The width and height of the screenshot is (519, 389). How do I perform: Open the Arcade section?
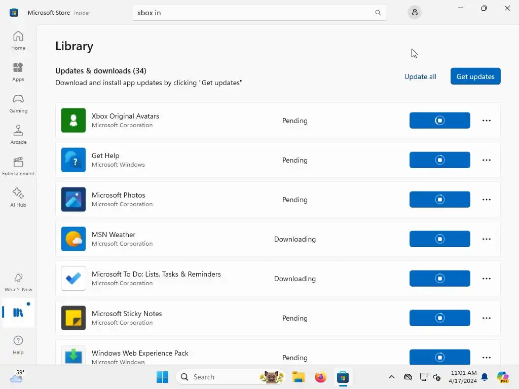[x=18, y=135]
